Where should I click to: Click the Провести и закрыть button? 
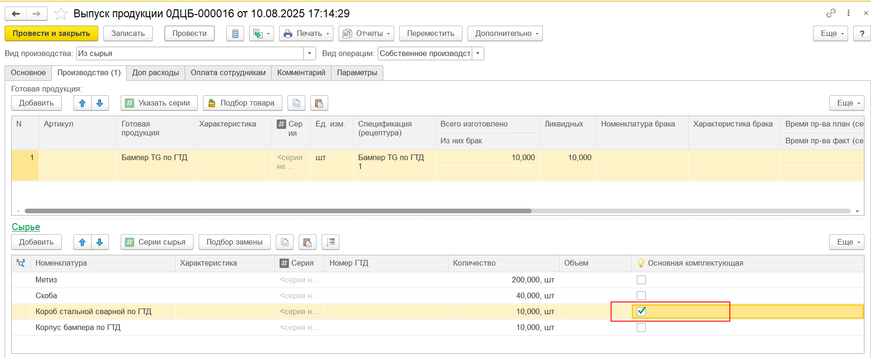pos(51,34)
